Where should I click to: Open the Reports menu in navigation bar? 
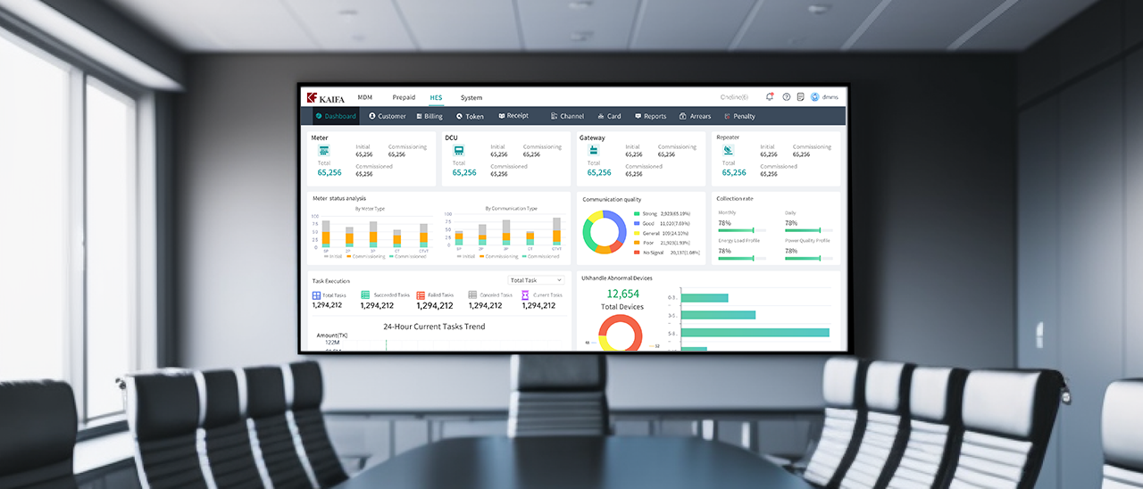click(650, 116)
